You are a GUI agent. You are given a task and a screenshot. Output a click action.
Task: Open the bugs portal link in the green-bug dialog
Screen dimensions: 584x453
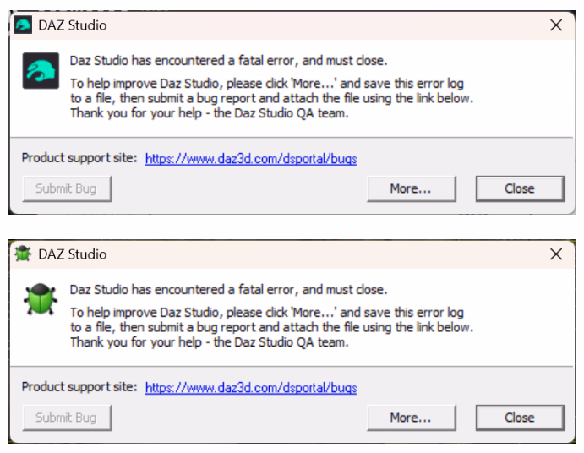251,388
